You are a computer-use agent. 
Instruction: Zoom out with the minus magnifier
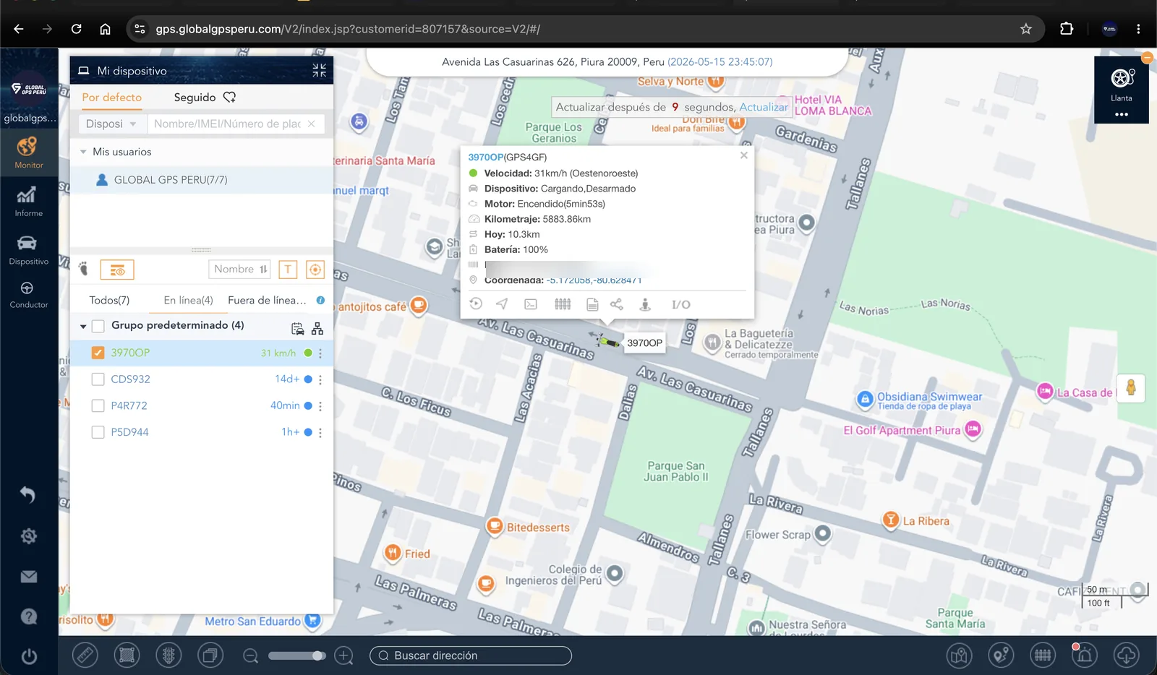point(251,656)
